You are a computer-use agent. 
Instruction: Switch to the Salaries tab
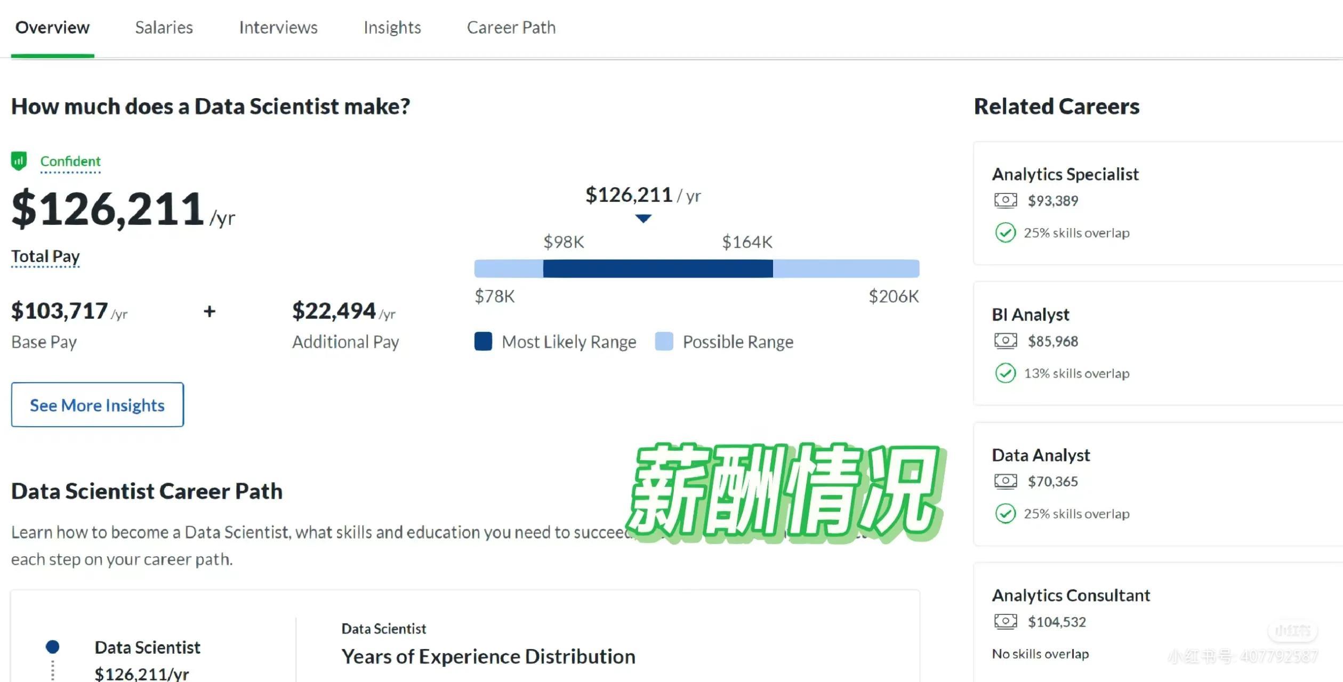coord(164,28)
